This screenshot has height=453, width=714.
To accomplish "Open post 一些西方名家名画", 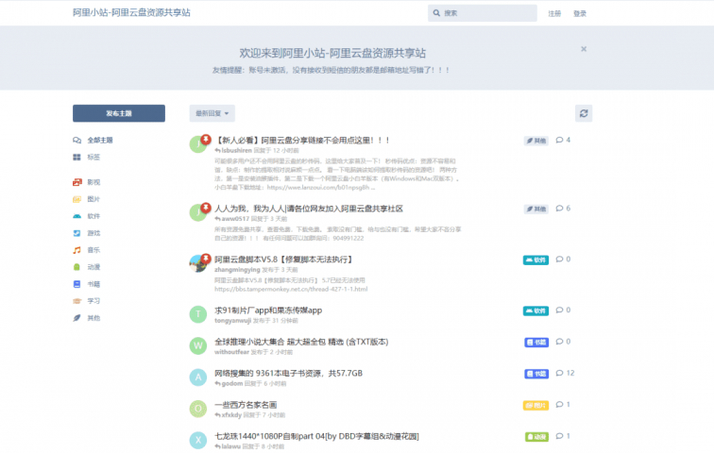I will (246, 404).
